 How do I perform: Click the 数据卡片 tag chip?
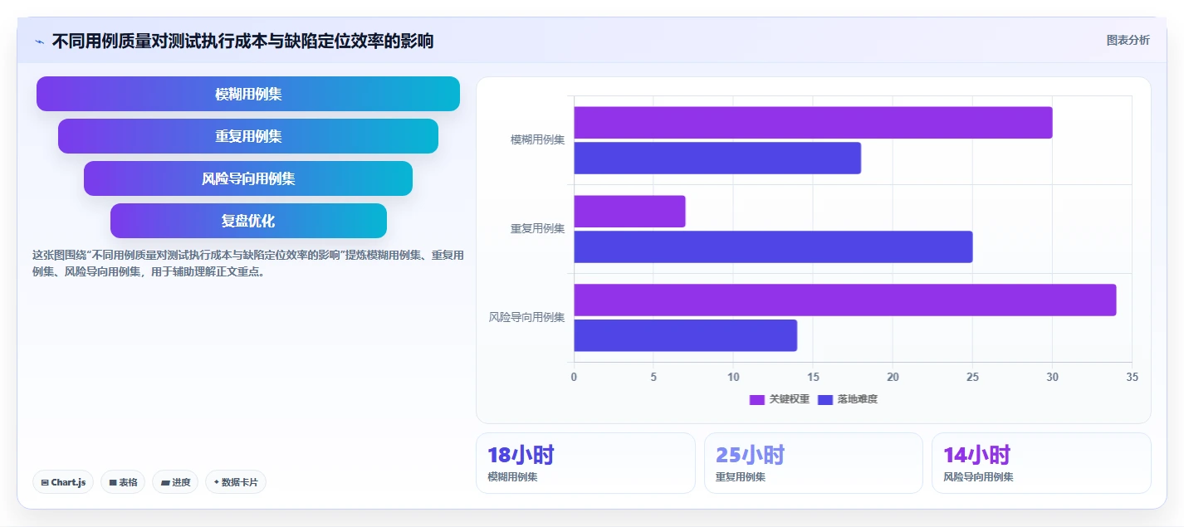[x=236, y=482]
